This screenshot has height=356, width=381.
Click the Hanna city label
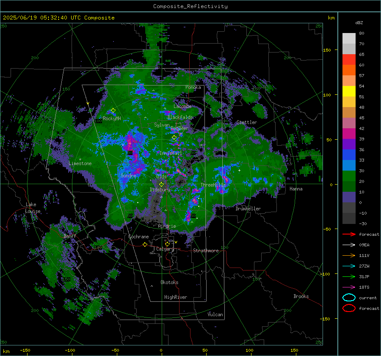[x=296, y=189]
